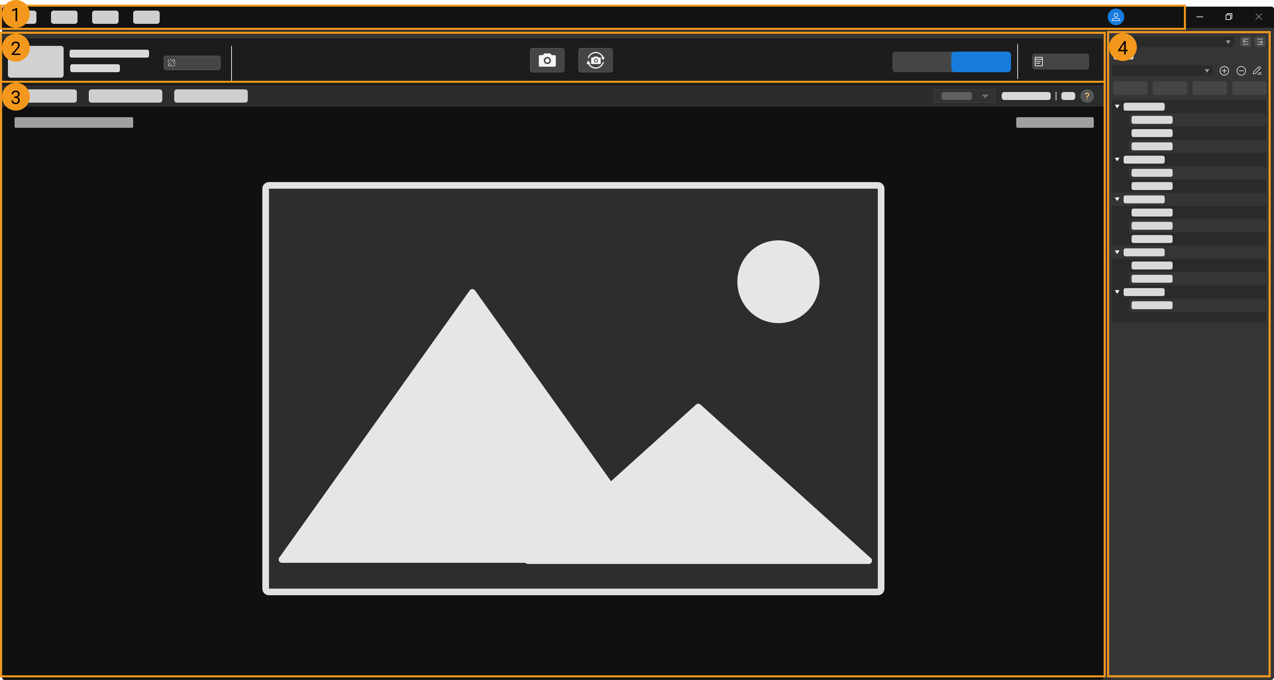Collapse the first parameter group in right panel
Image resolution: width=1274 pixels, height=680 pixels.
(x=1117, y=106)
